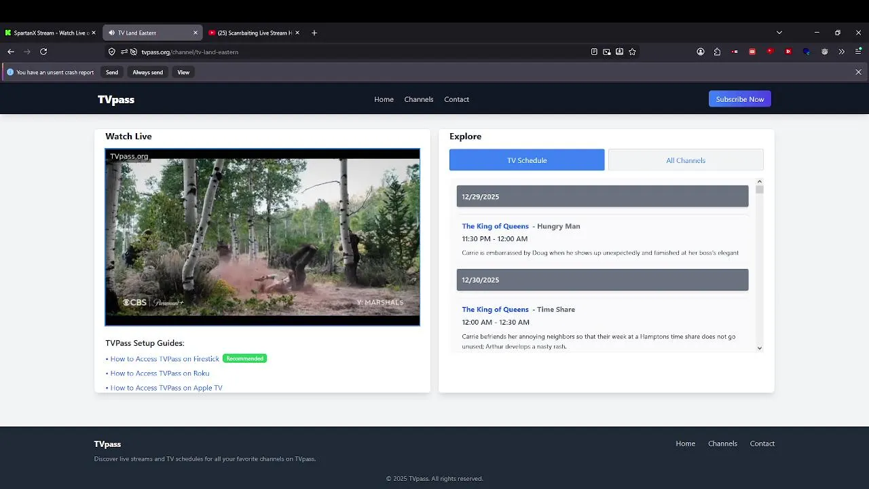The image size is (869, 489).
Task: View the unsent crash report
Action: pos(183,72)
